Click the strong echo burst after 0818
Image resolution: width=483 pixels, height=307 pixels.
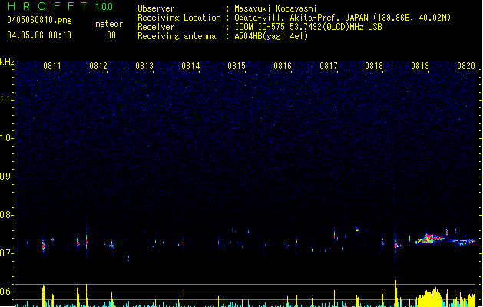coord(396,245)
